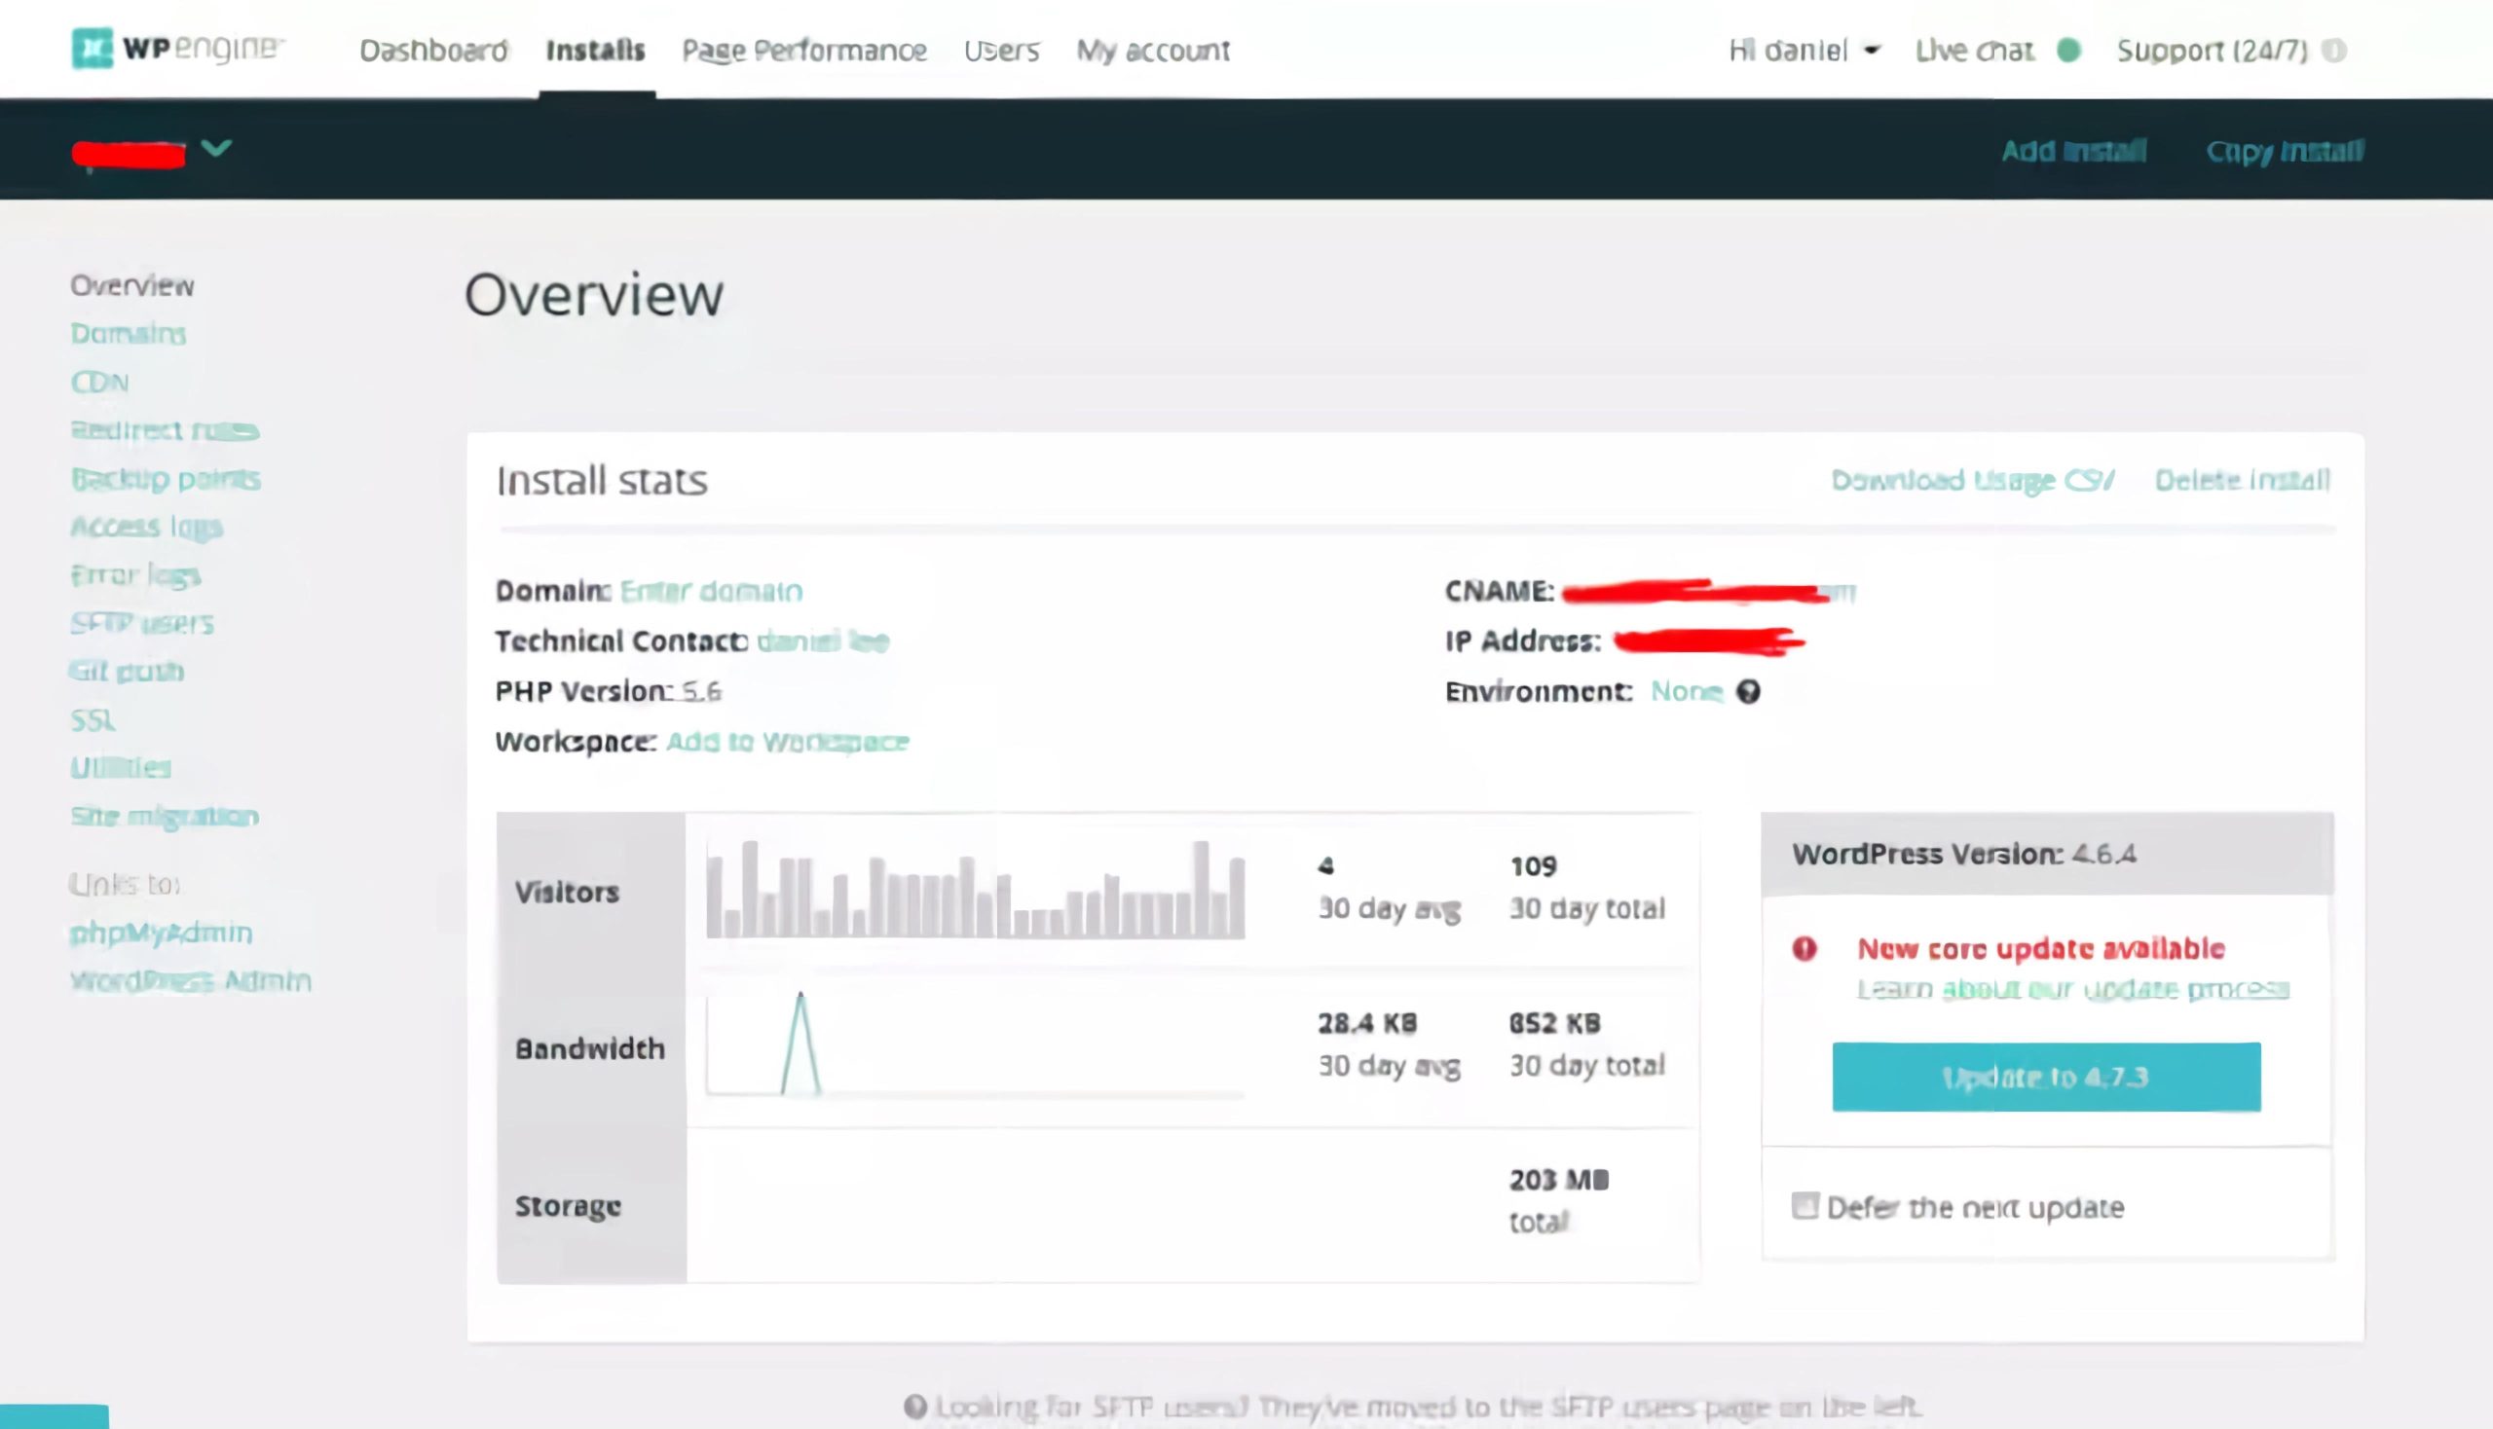Click the Add Install button

tap(2073, 150)
